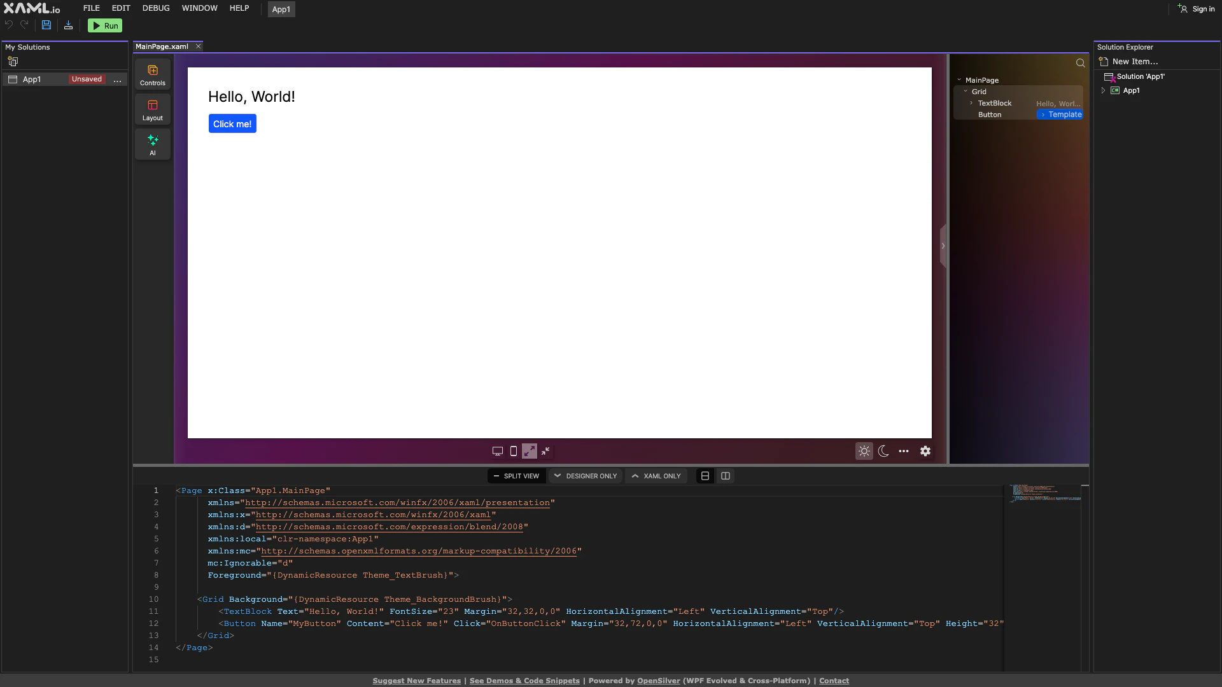The width and height of the screenshot is (1222, 687).
Task: Open designer settings gear icon
Action: [925, 451]
